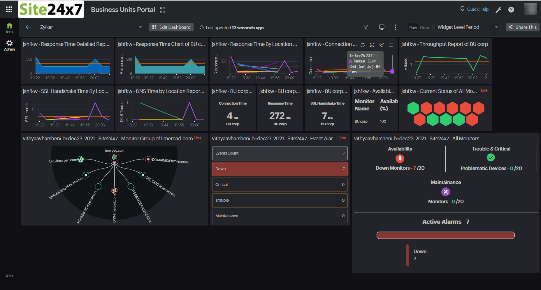Select the Down row in Event Alarms
Image resolution: width=541 pixels, height=290 pixels.
[x=280, y=169]
